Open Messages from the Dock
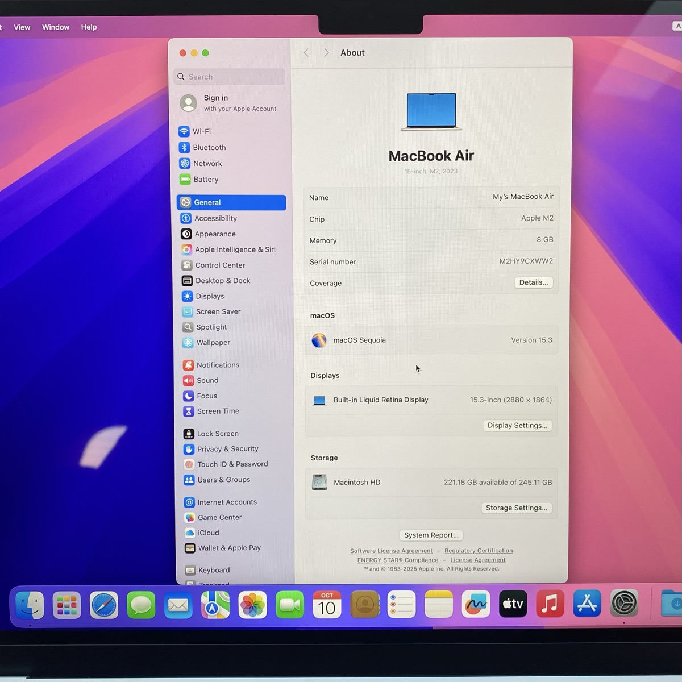 click(141, 605)
